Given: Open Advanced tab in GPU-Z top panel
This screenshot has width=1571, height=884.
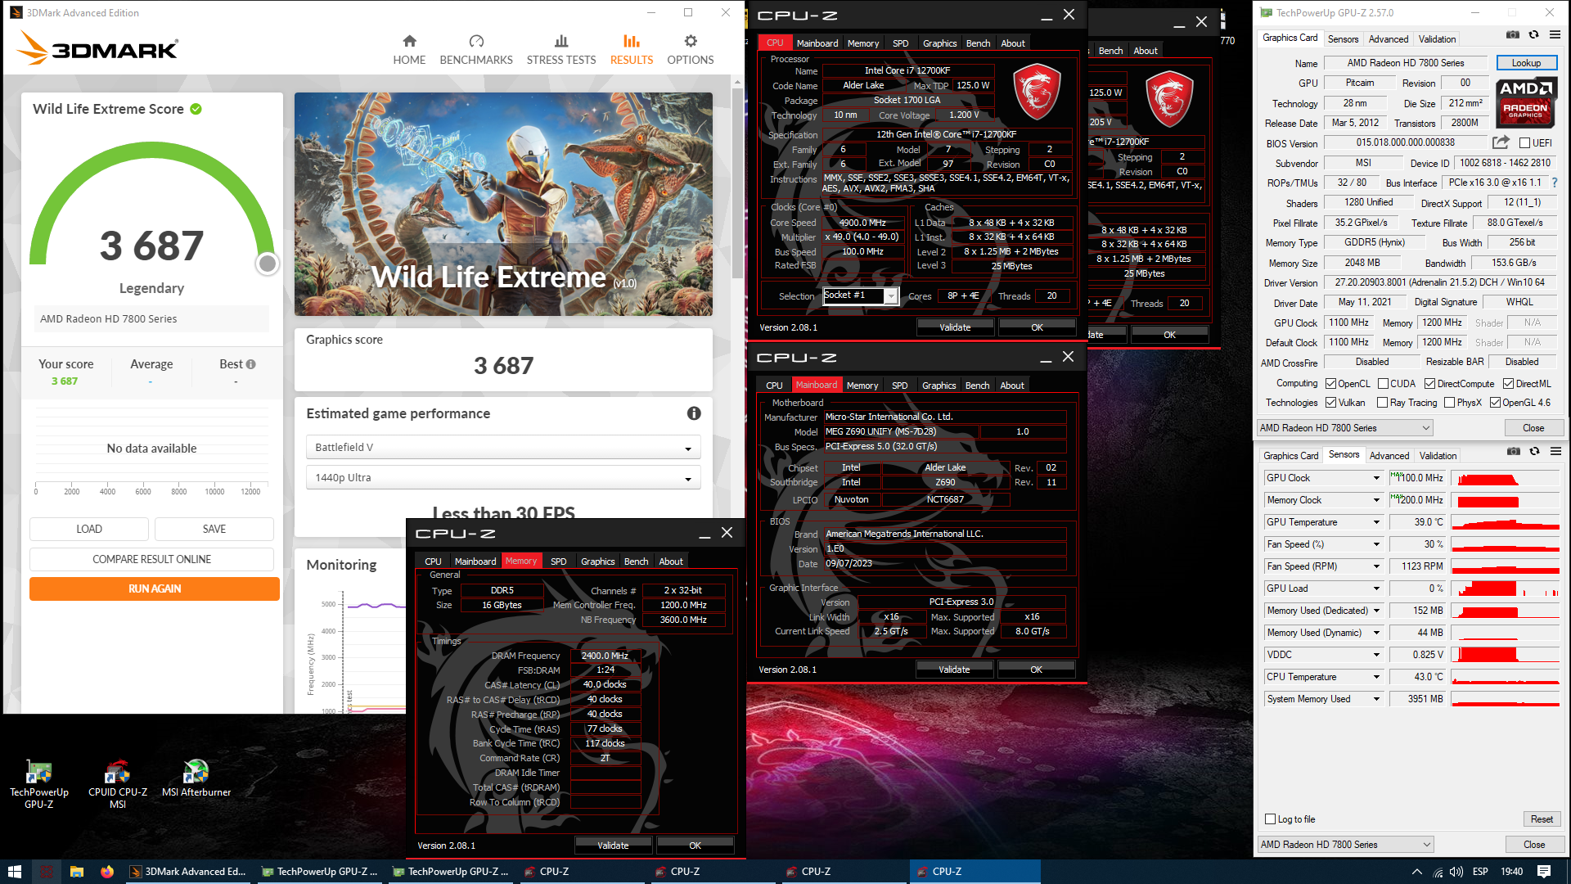Looking at the screenshot, I should pos(1389,38).
